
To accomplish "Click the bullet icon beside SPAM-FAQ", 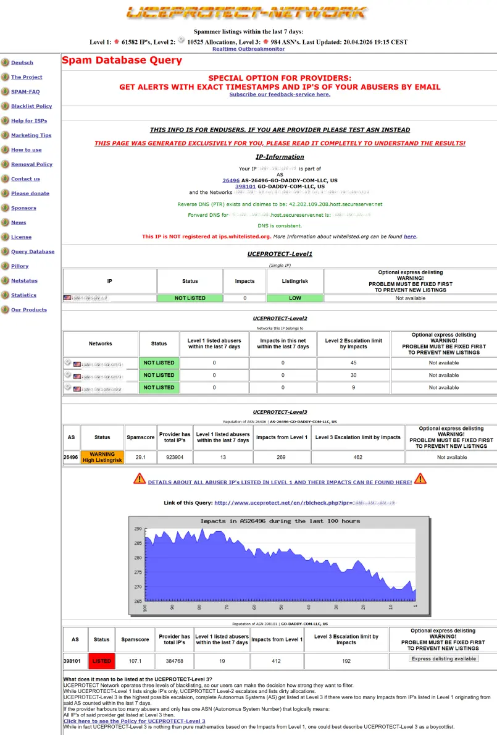I will tap(5, 91).
